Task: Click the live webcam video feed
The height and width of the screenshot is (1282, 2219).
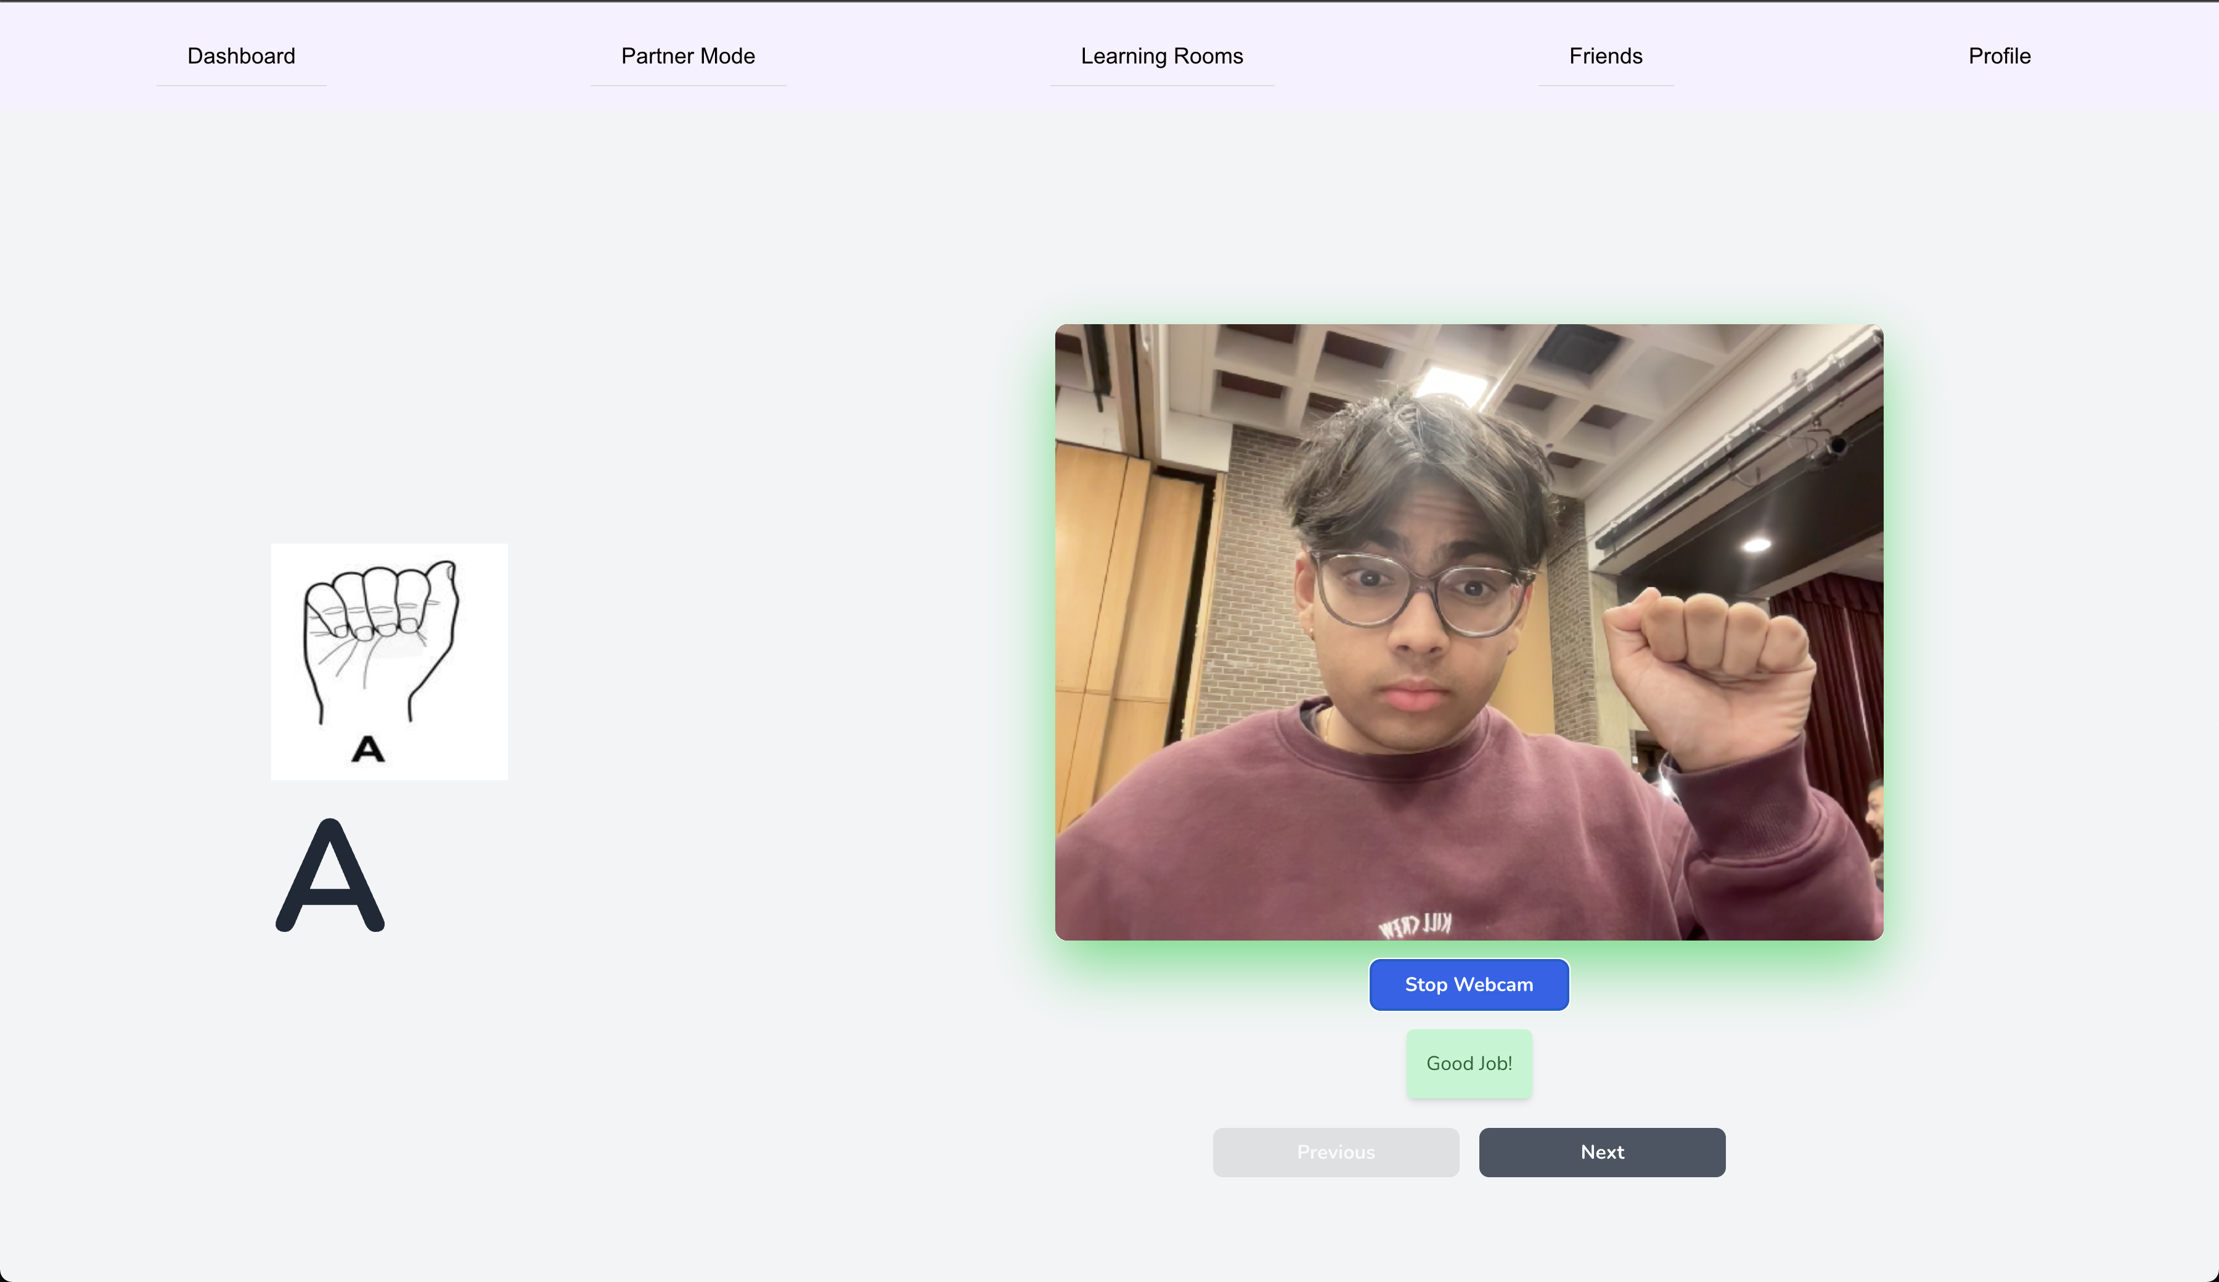Action: [1469, 631]
